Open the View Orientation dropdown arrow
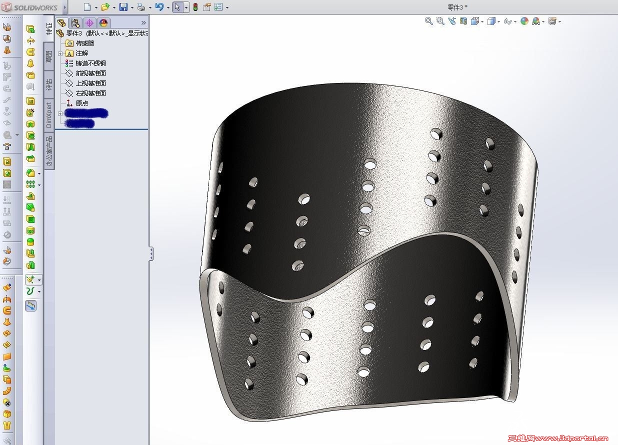The height and width of the screenshot is (445, 618). 482,21
